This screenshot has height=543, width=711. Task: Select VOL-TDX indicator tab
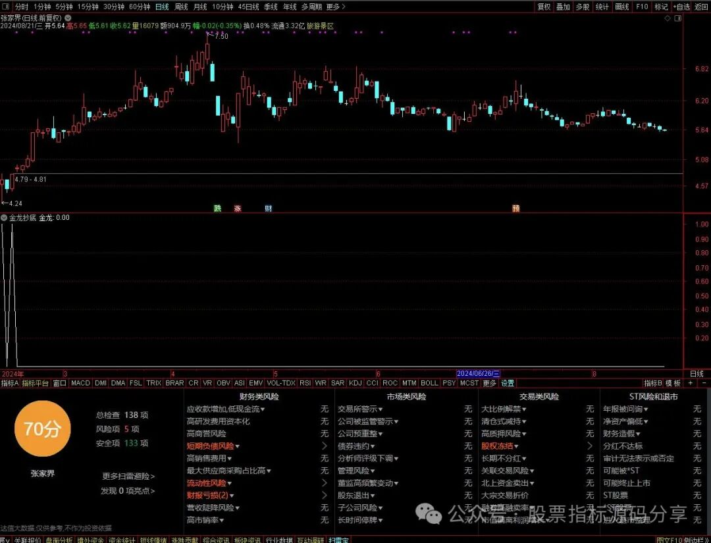[x=281, y=383]
